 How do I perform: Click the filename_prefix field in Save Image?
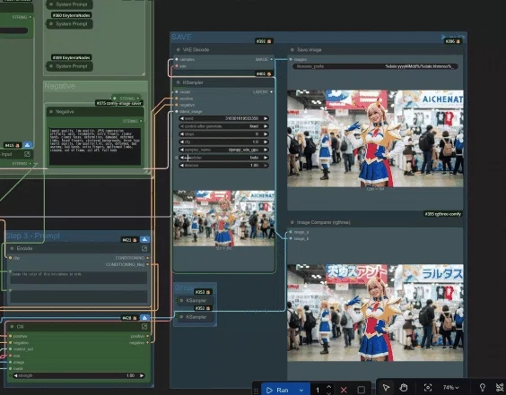[x=375, y=66]
